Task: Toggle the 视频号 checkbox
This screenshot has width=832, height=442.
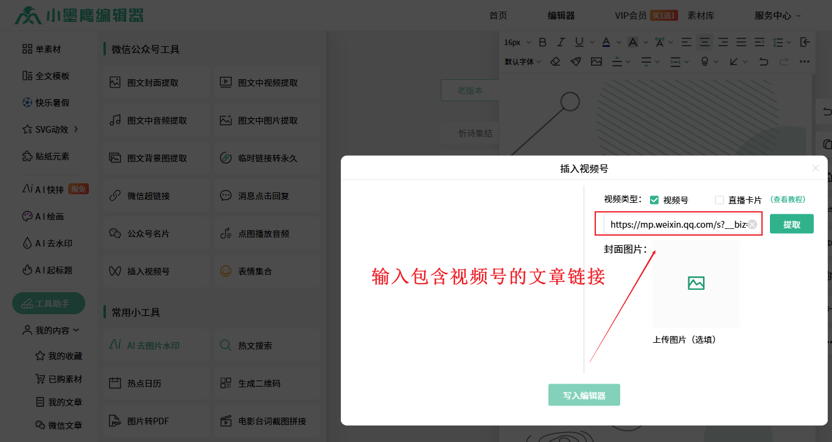Action: click(x=655, y=200)
